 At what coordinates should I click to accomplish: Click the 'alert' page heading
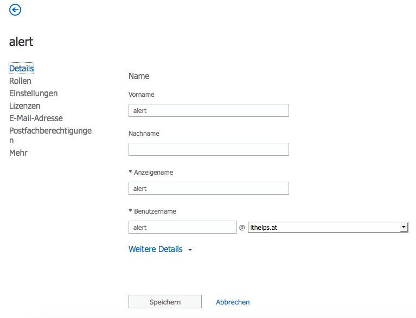click(21, 42)
